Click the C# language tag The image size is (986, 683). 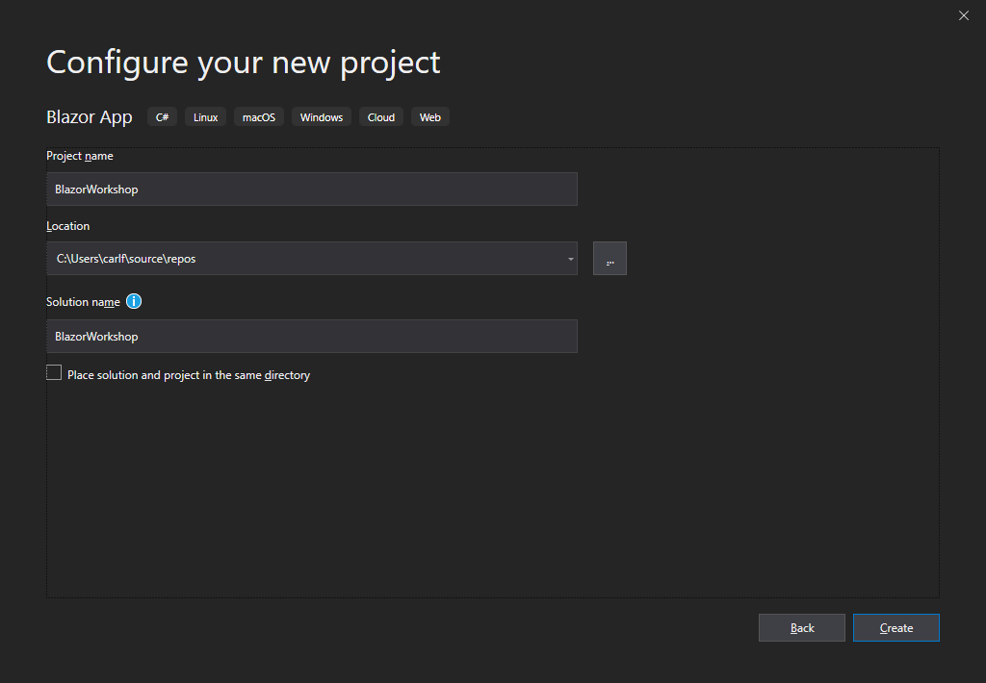coord(162,117)
